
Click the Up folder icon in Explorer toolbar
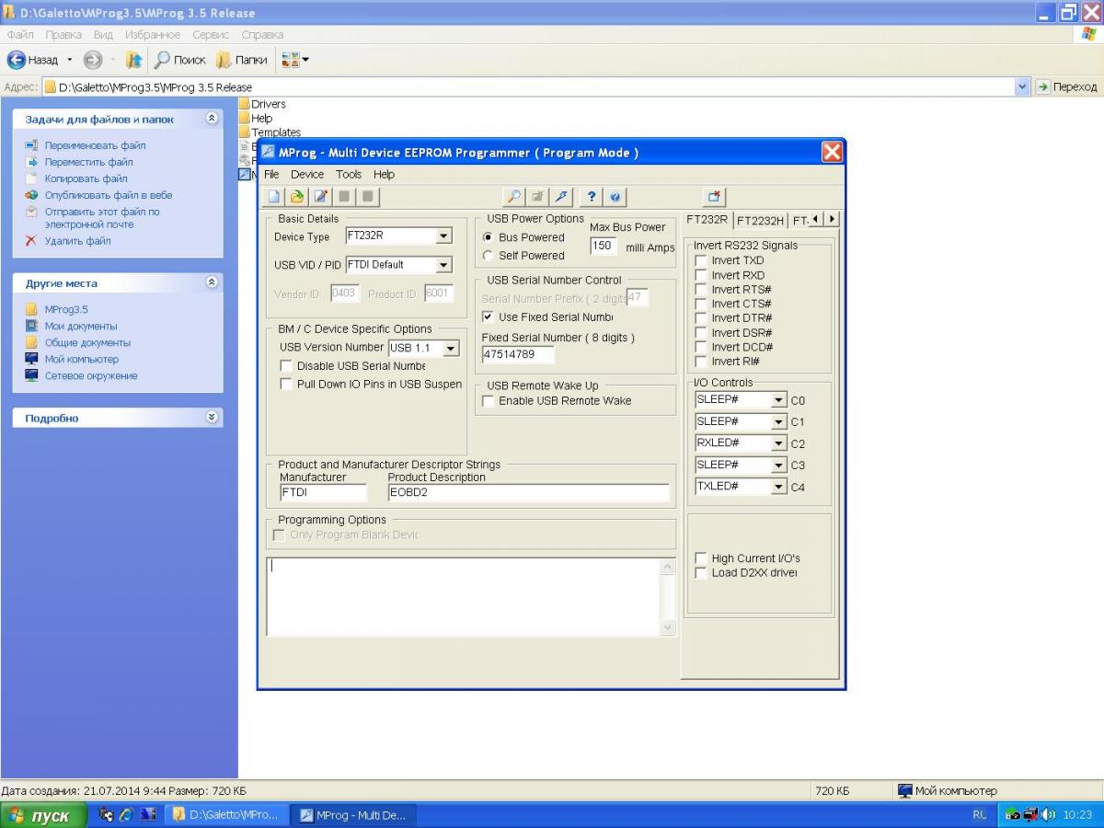pos(134,60)
